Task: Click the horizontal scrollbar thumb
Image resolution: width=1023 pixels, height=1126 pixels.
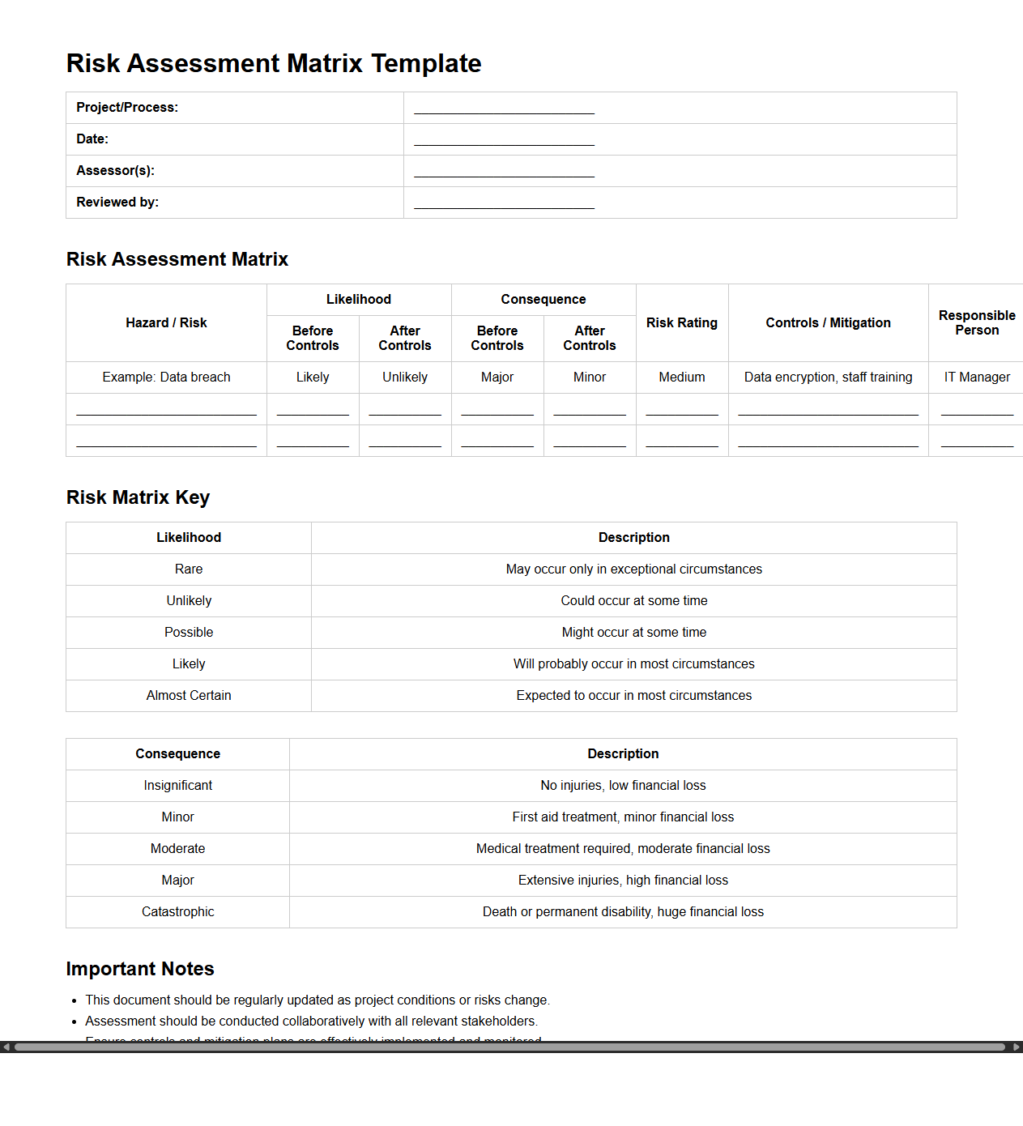Action: pos(510,1047)
